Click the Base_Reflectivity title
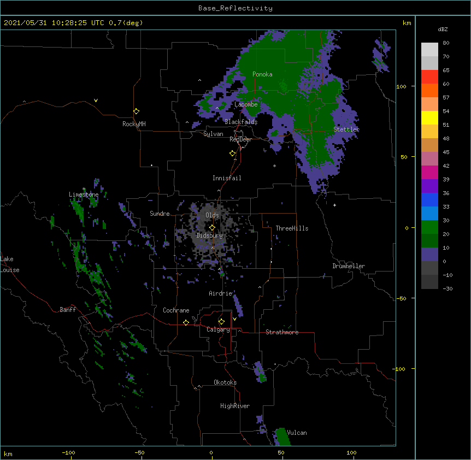 (236, 8)
